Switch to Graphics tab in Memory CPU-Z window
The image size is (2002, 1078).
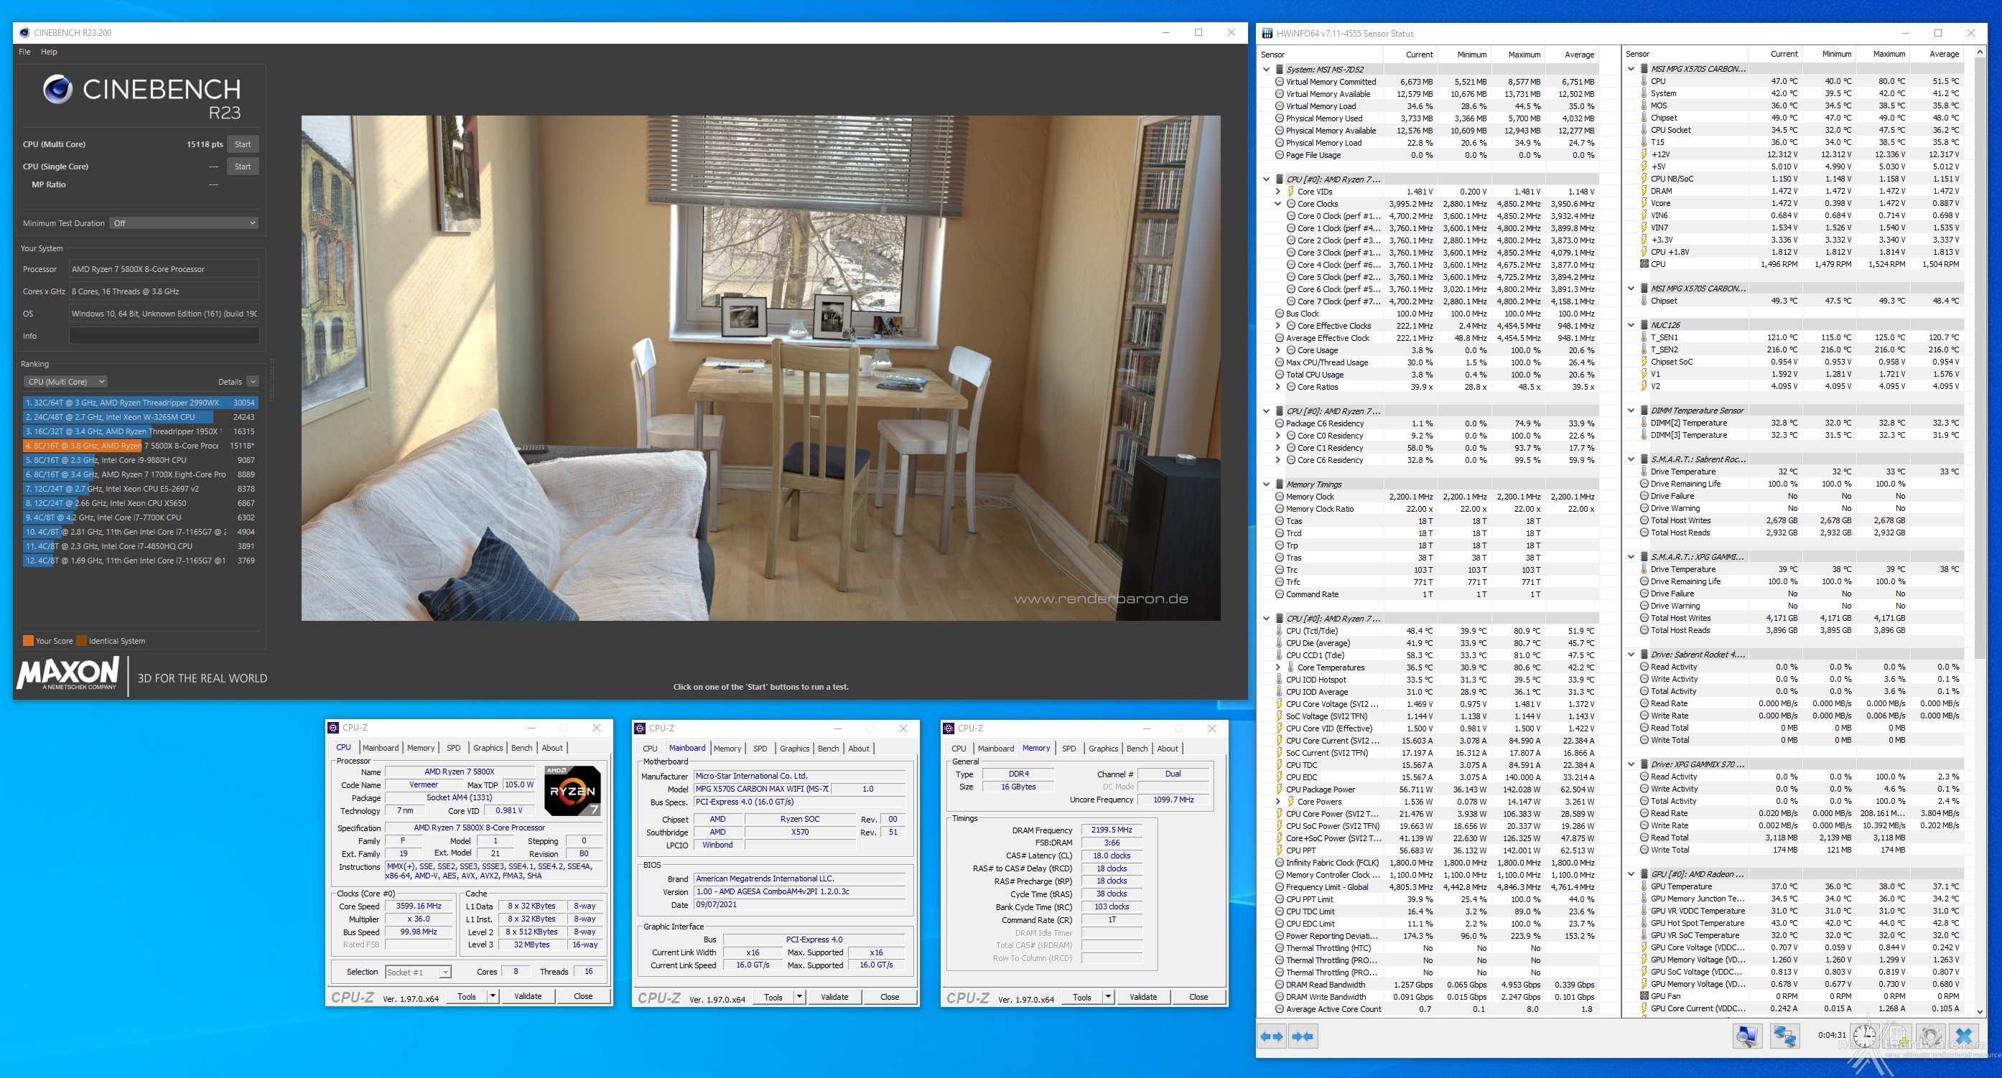1104,749
